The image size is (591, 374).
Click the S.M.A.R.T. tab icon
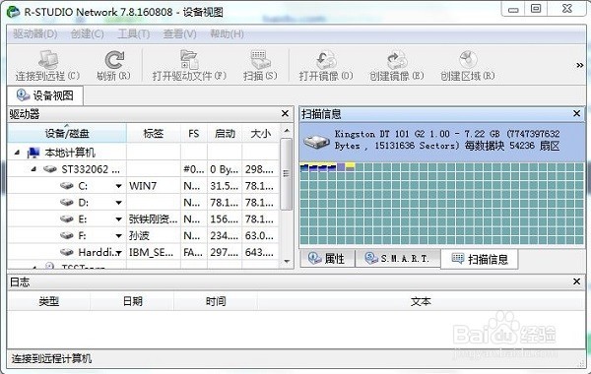click(371, 259)
